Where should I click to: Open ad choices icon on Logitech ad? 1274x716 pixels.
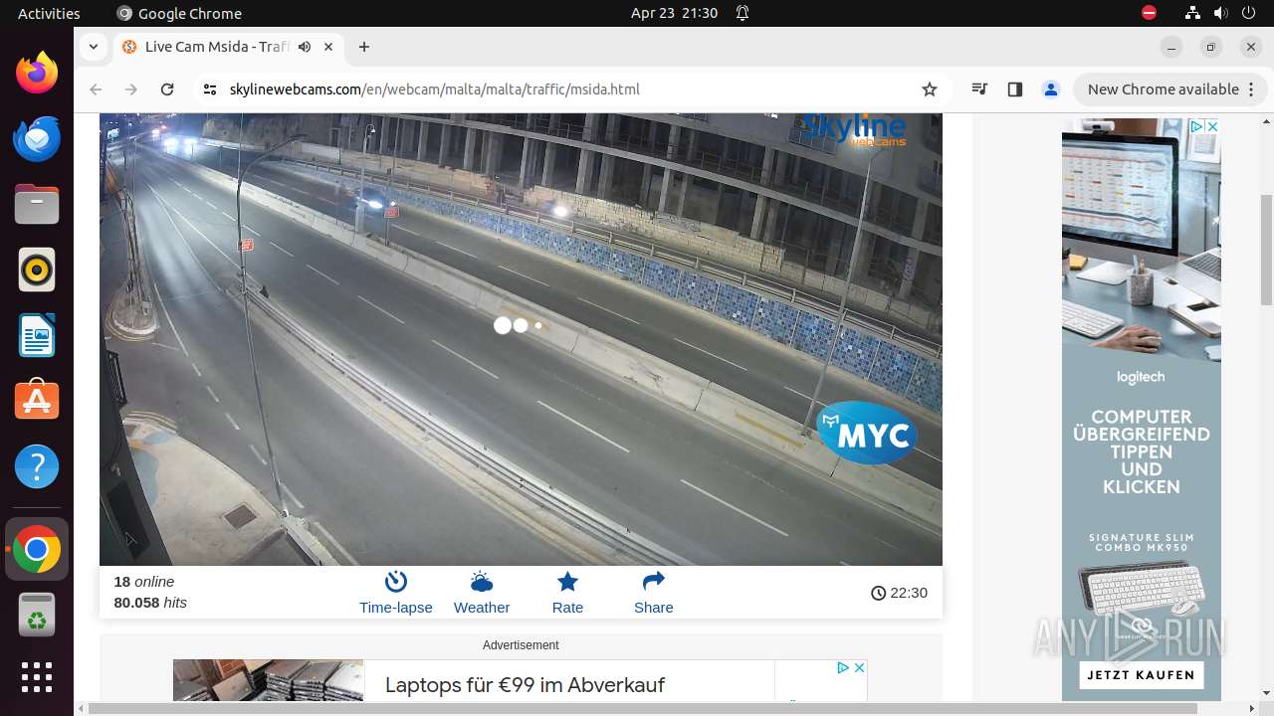1197,126
